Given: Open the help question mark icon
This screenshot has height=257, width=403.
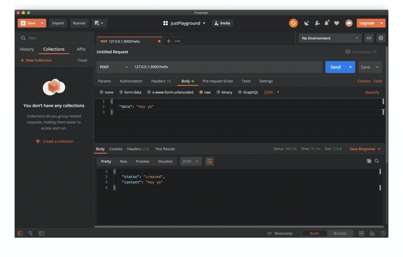Looking at the screenshot, I should (383, 233).
